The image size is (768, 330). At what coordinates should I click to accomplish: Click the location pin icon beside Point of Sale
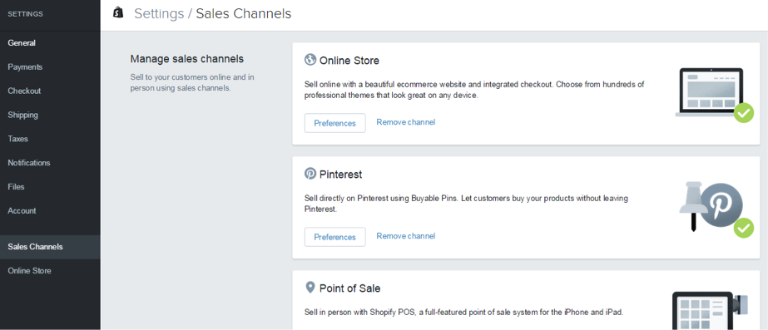[310, 288]
